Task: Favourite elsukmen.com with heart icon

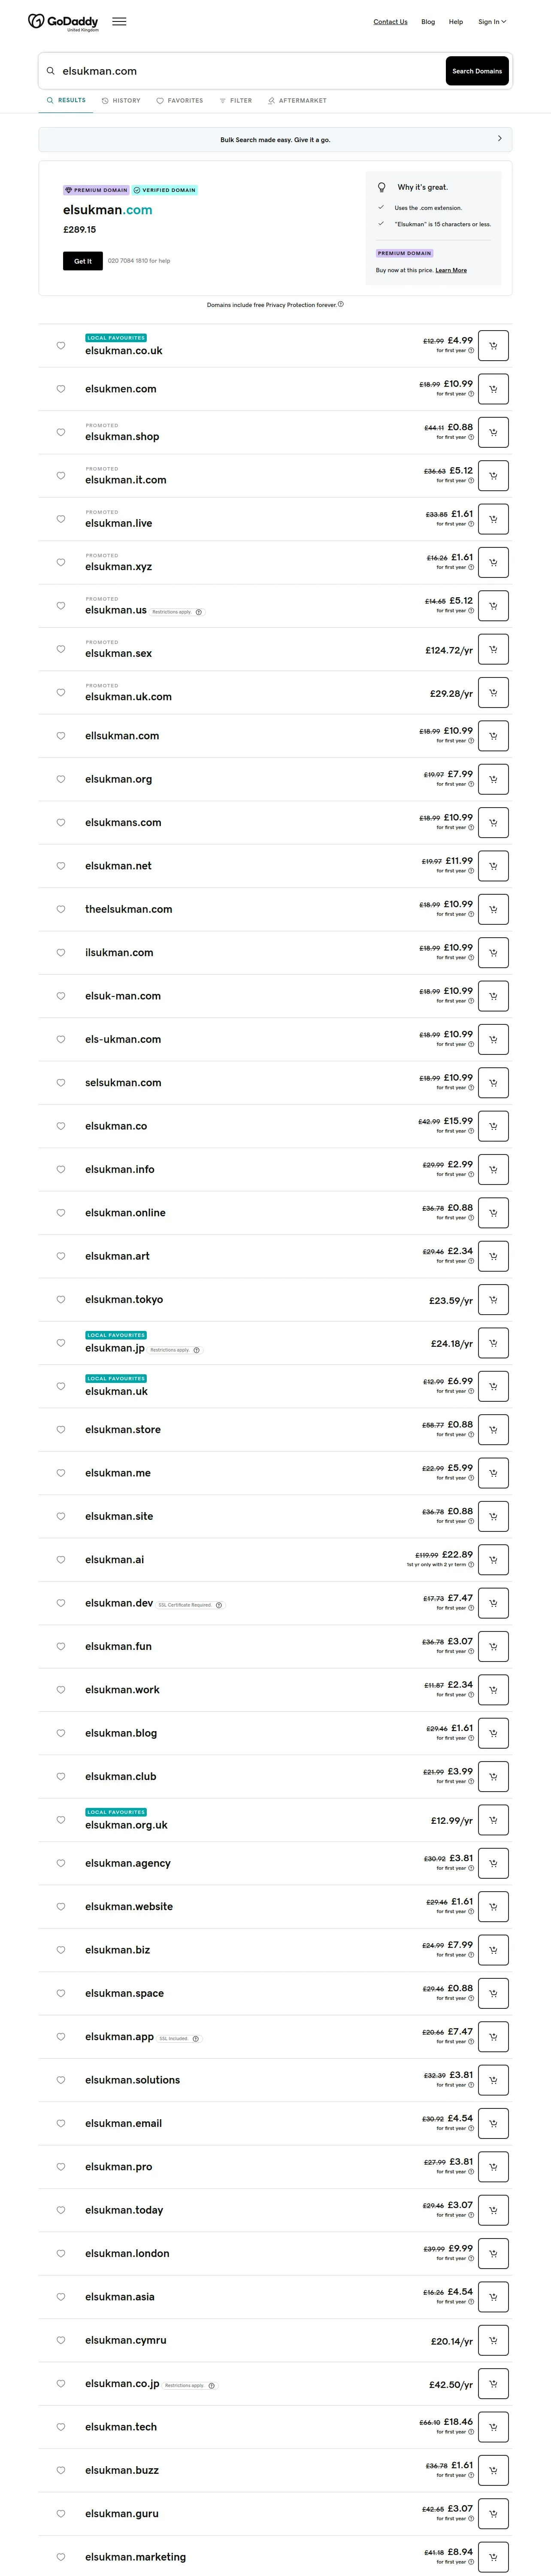Action: click(x=61, y=389)
